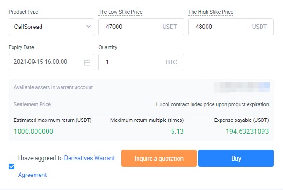Focus the High Strike Price field showing 48000

218,27
